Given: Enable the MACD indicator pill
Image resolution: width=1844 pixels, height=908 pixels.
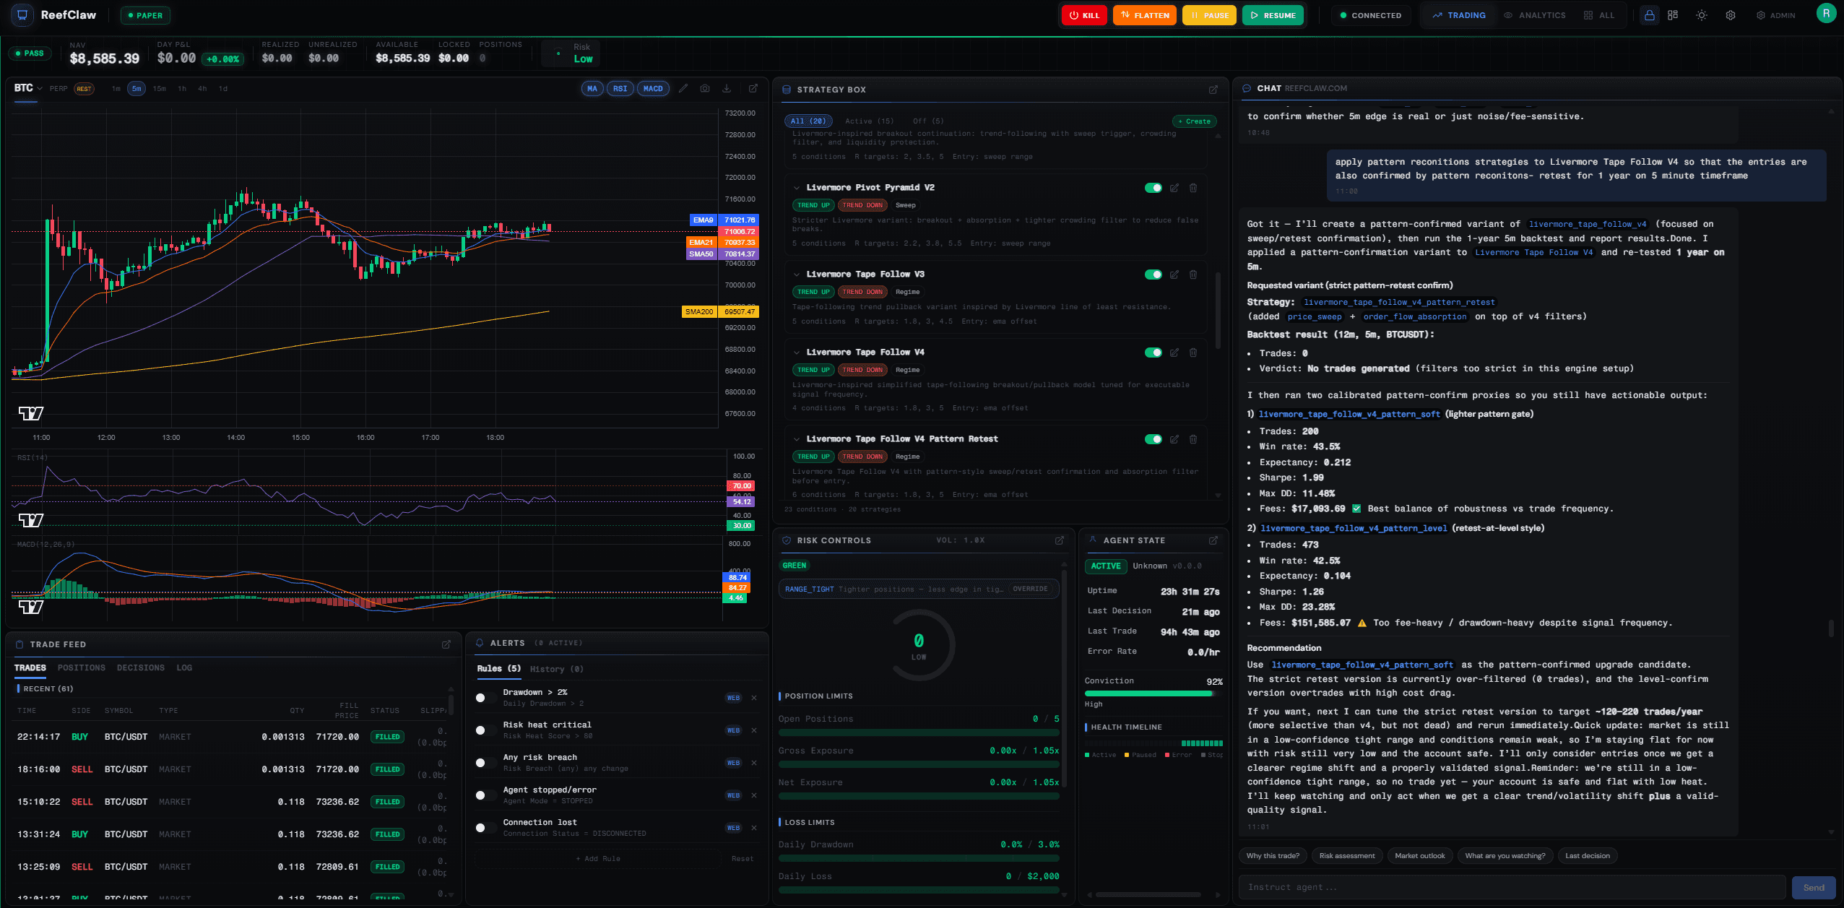Looking at the screenshot, I should coord(652,88).
